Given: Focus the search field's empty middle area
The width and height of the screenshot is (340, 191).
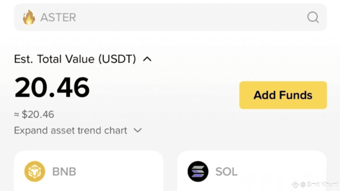Looking at the screenshot, I should pos(186,18).
